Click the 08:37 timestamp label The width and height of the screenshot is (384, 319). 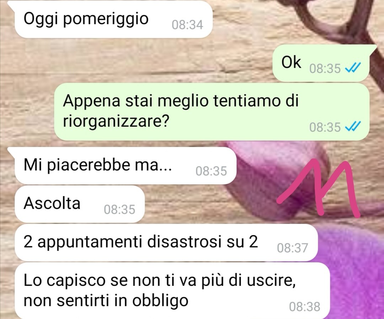pos(292,248)
